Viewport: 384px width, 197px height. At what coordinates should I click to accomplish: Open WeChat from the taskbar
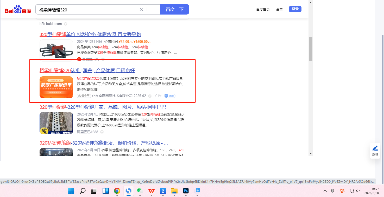tap(140, 191)
